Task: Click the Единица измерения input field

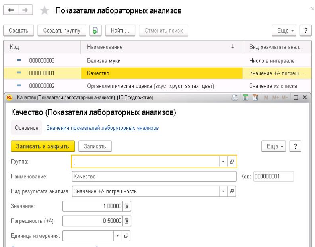Action: coord(88,236)
